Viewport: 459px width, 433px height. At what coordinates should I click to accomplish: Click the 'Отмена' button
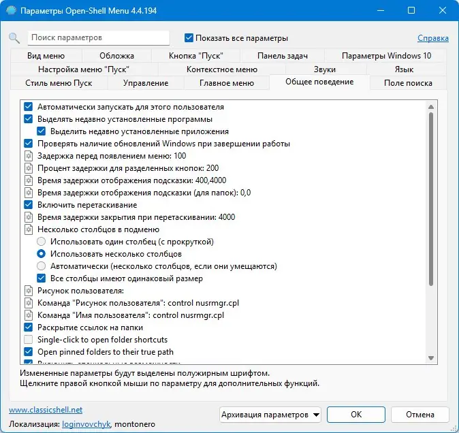click(x=420, y=415)
